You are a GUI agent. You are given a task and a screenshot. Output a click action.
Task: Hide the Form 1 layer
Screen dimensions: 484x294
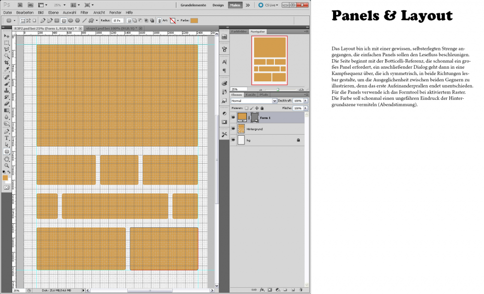tap(233, 117)
